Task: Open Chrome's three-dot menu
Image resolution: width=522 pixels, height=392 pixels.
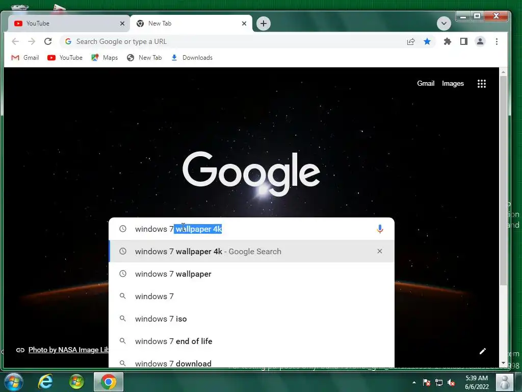Action: [x=497, y=41]
